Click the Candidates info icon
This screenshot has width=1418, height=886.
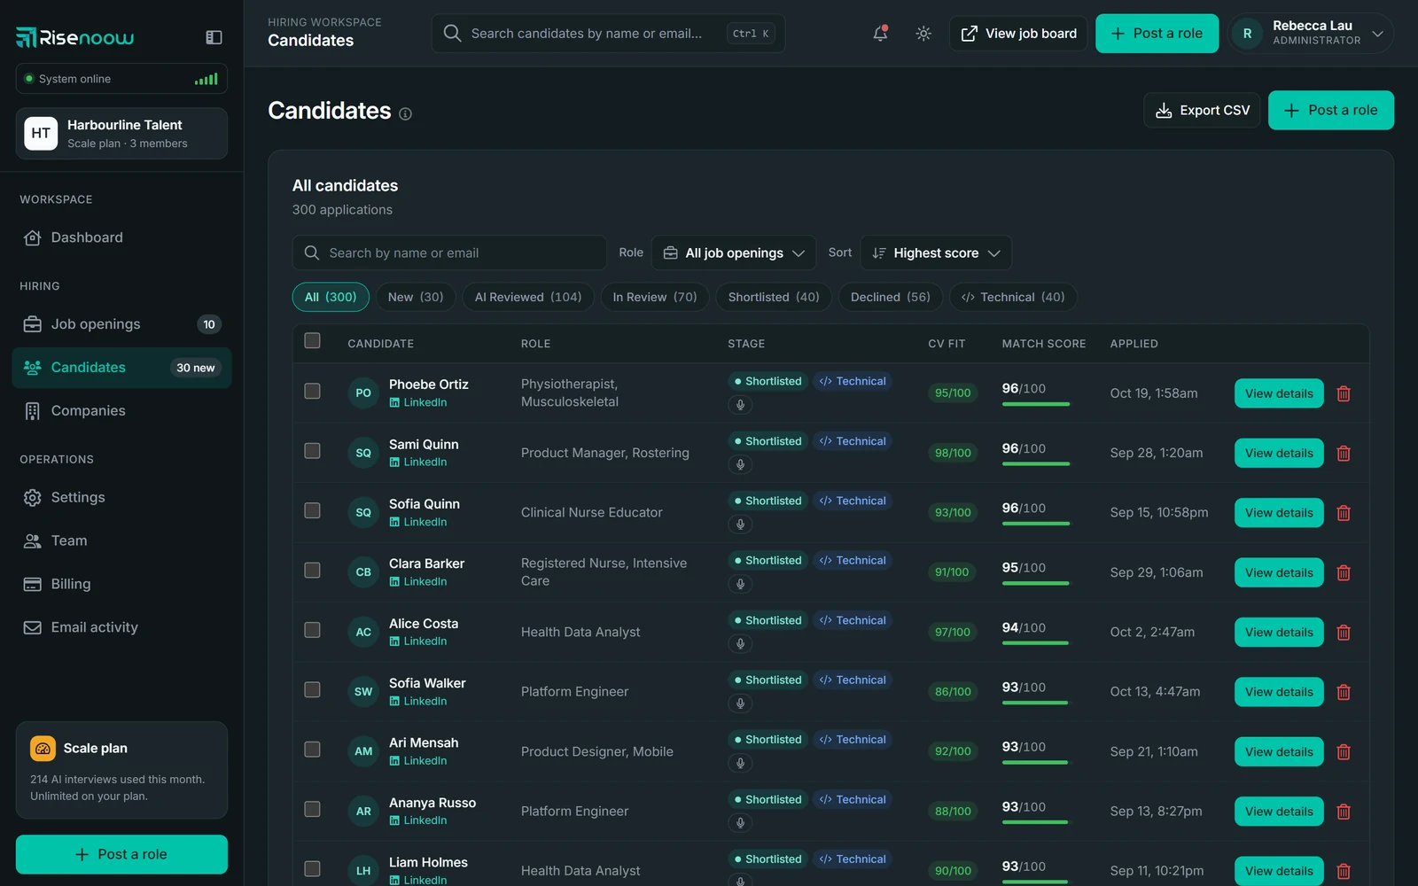pyautogui.click(x=405, y=113)
